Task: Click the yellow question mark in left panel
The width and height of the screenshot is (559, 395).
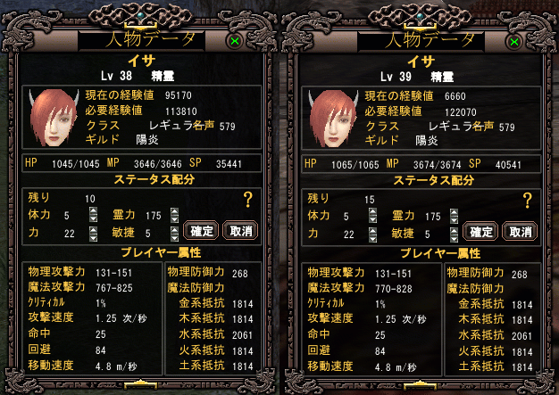Action: pos(247,200)
